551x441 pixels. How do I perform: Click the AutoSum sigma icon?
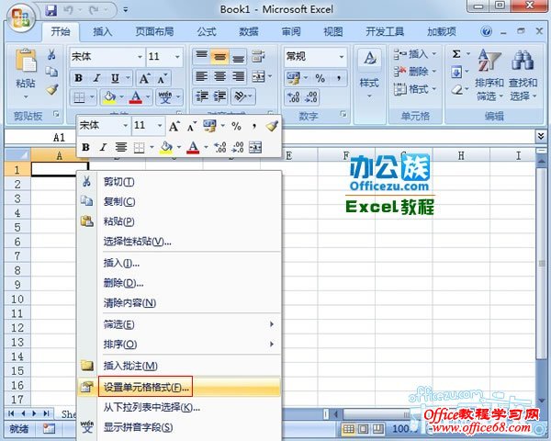456,54
